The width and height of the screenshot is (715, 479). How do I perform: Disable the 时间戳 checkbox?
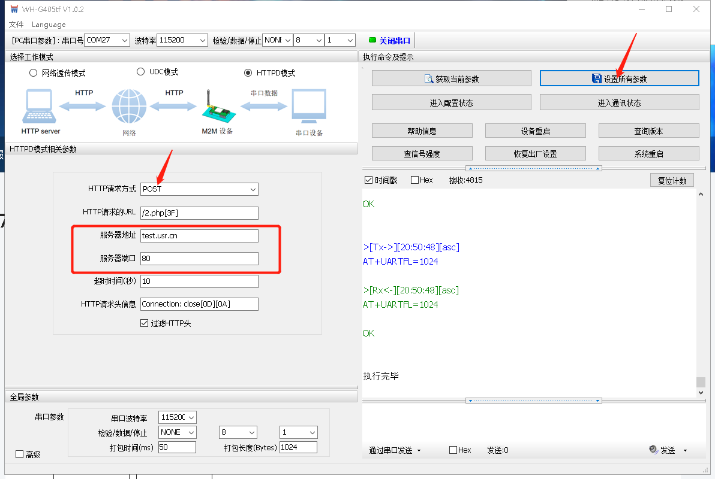click(368, 180)
